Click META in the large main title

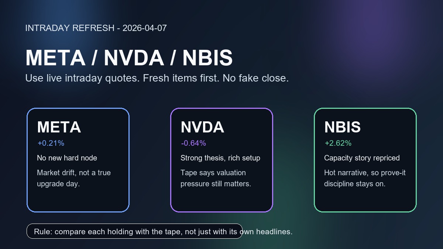point(55,58)
